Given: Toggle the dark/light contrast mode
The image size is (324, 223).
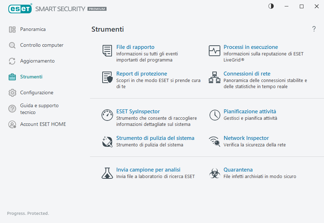Looking at the screenshot, I should click(271, 6).
